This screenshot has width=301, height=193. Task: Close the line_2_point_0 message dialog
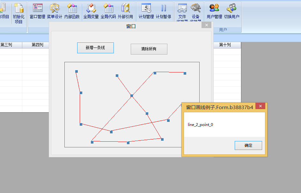tap(261, 106)
